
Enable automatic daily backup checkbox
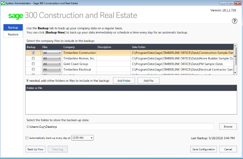tap(27, 138)
